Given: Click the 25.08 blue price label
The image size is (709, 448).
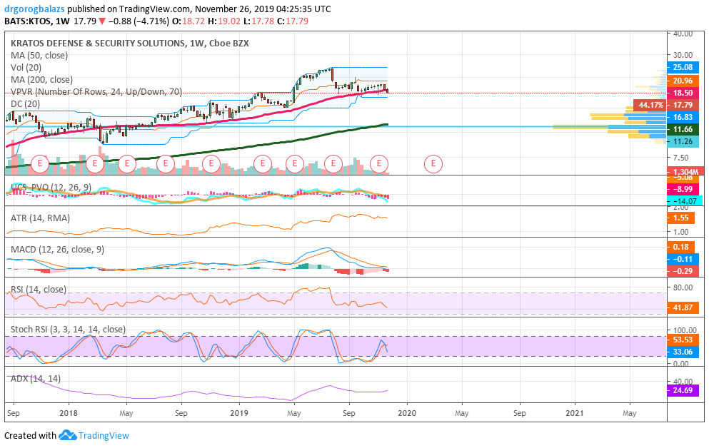Looking at the screenshot, I should click(x=683, y=67).
